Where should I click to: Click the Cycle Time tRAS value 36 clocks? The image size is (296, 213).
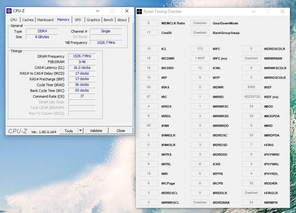[82, 85]
